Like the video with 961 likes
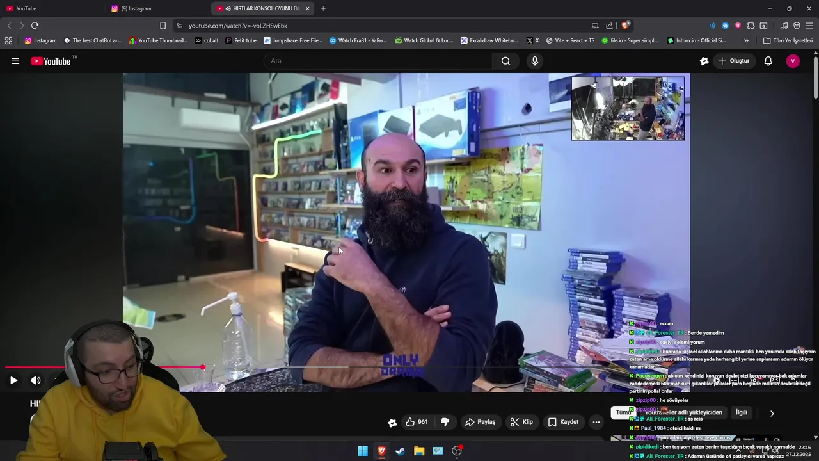The image size is (819, 461). pos(417,422)
